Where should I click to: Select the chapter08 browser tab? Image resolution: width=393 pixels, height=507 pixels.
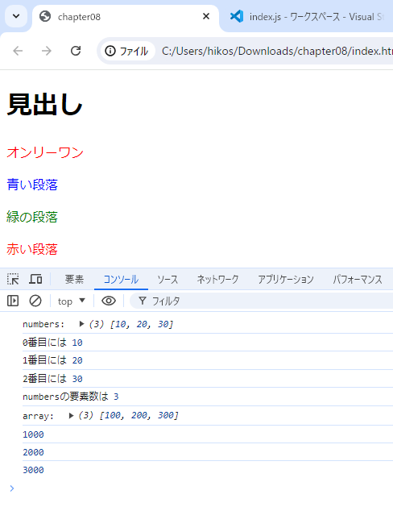coord(126,17)
